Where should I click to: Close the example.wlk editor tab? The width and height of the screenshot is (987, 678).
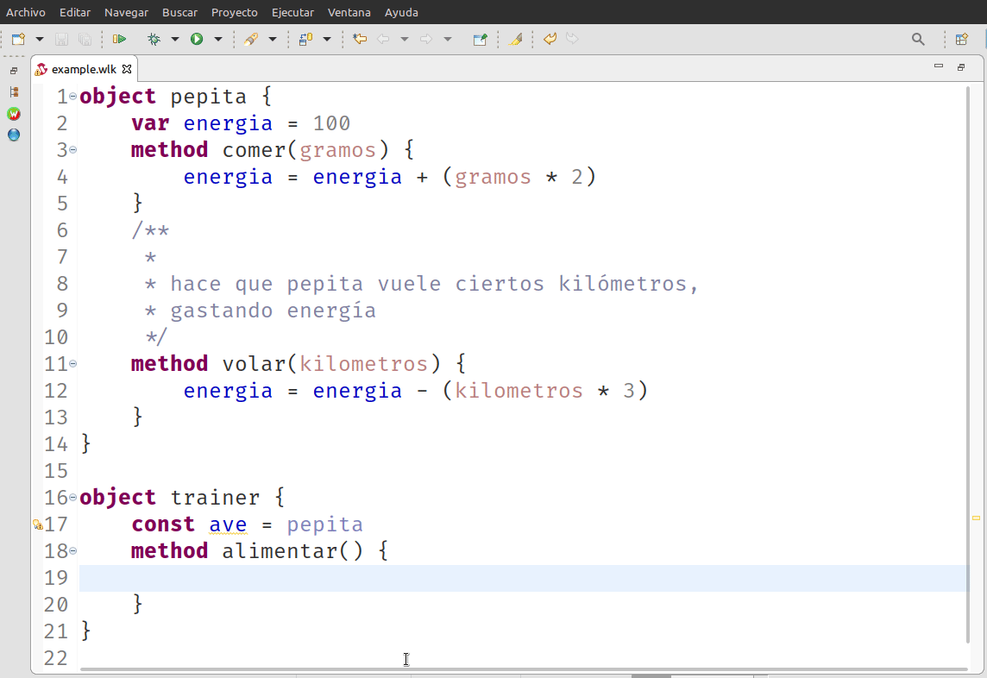pos(126,69)
